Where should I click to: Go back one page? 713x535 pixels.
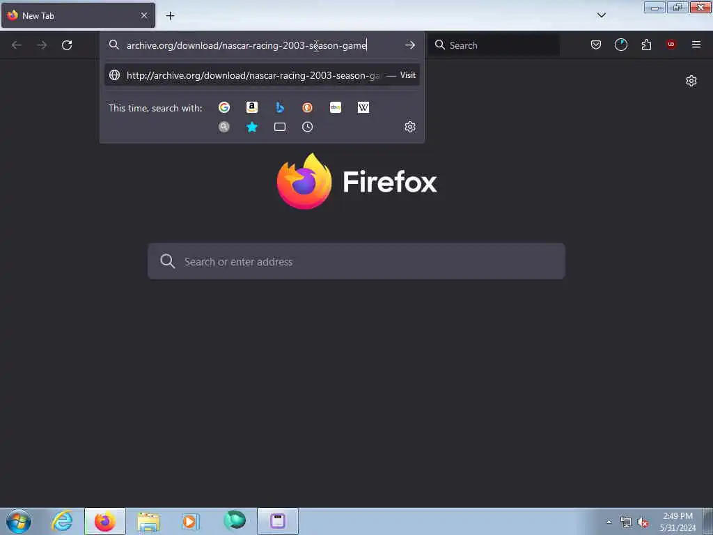17,45
